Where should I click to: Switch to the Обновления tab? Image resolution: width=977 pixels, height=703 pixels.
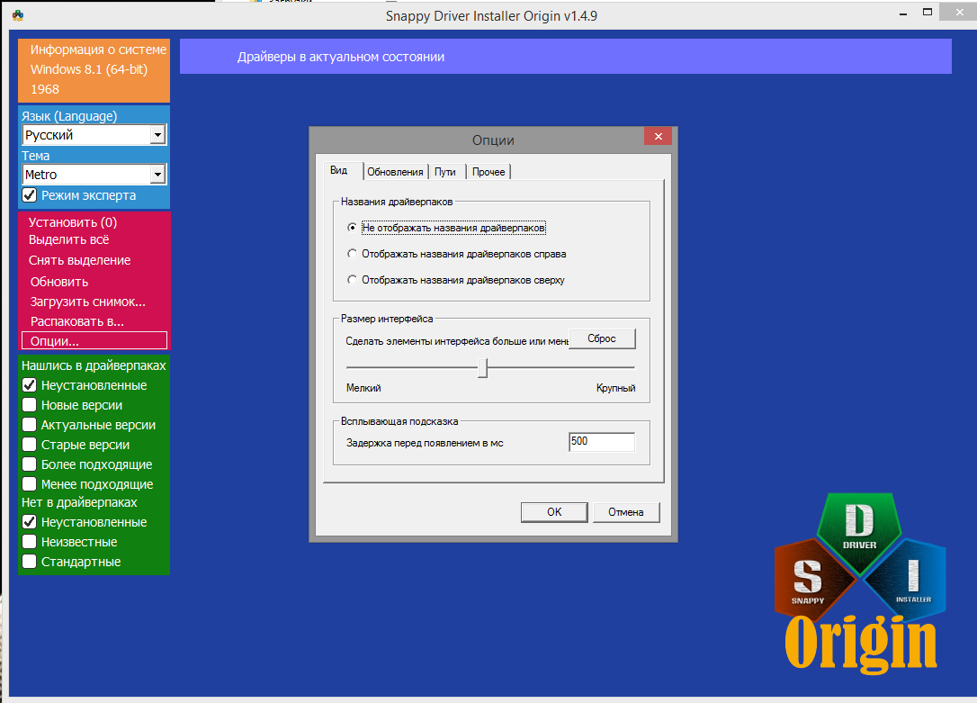click(x=395, y=172)
